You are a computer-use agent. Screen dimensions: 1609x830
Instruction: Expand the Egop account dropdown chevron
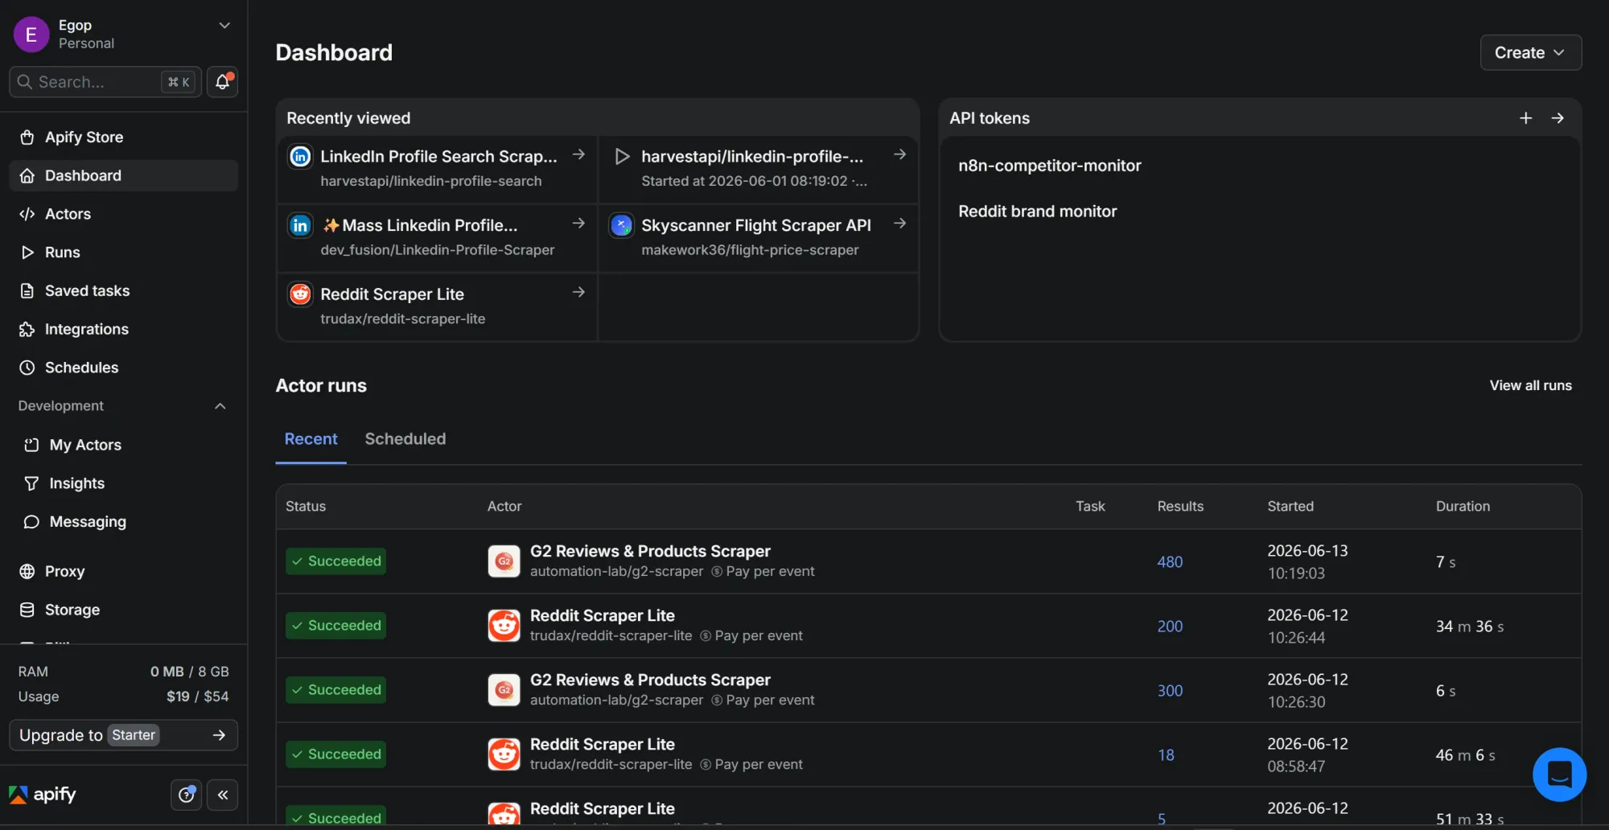224,26
